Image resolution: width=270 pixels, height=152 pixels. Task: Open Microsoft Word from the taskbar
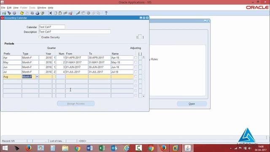89,148
